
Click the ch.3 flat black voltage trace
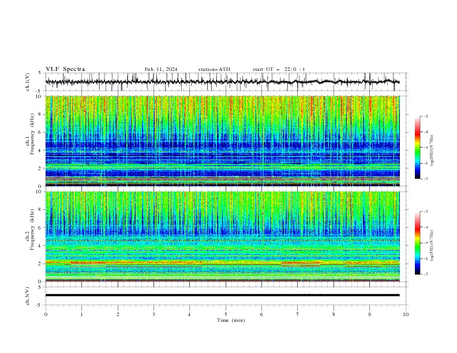point(222,295)
